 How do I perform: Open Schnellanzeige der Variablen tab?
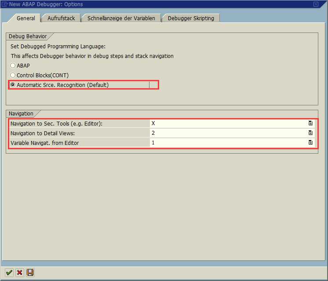click(121, 18)
